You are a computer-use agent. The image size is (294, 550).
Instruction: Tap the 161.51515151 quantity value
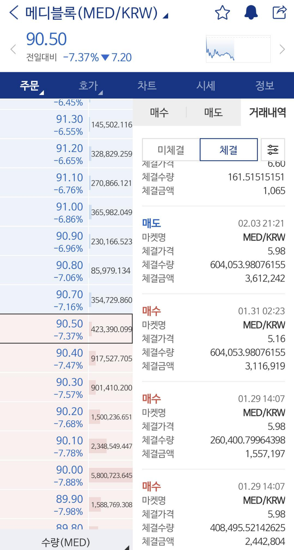[x=256, y=177]
